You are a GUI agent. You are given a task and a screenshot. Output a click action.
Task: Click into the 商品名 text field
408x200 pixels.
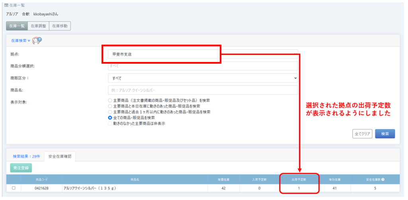click(x=203, y=90)
